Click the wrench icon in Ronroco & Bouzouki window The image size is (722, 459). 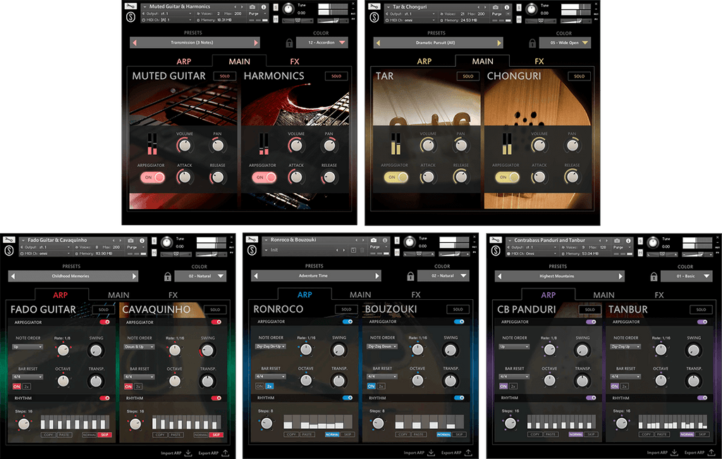[252, 239]
